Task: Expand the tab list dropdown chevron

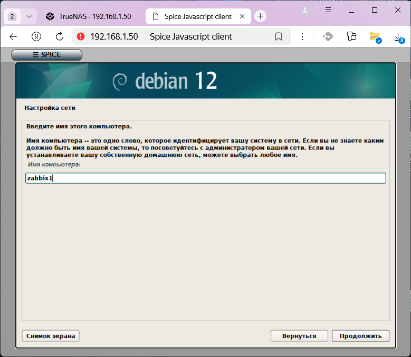Action: coord(29,16)
